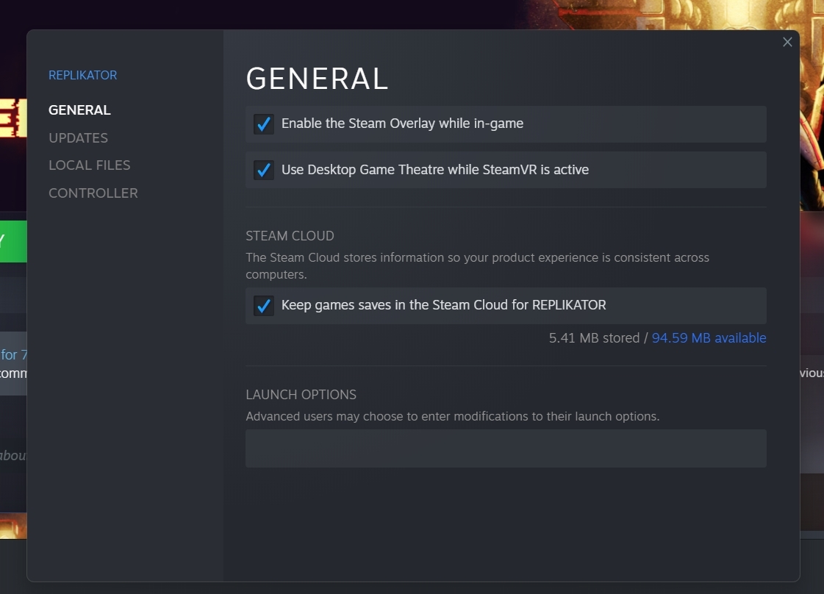Screen dimensions: 824x594
Task: Click the STEAM CLOUD section heading
Action: tap(290, 236)
